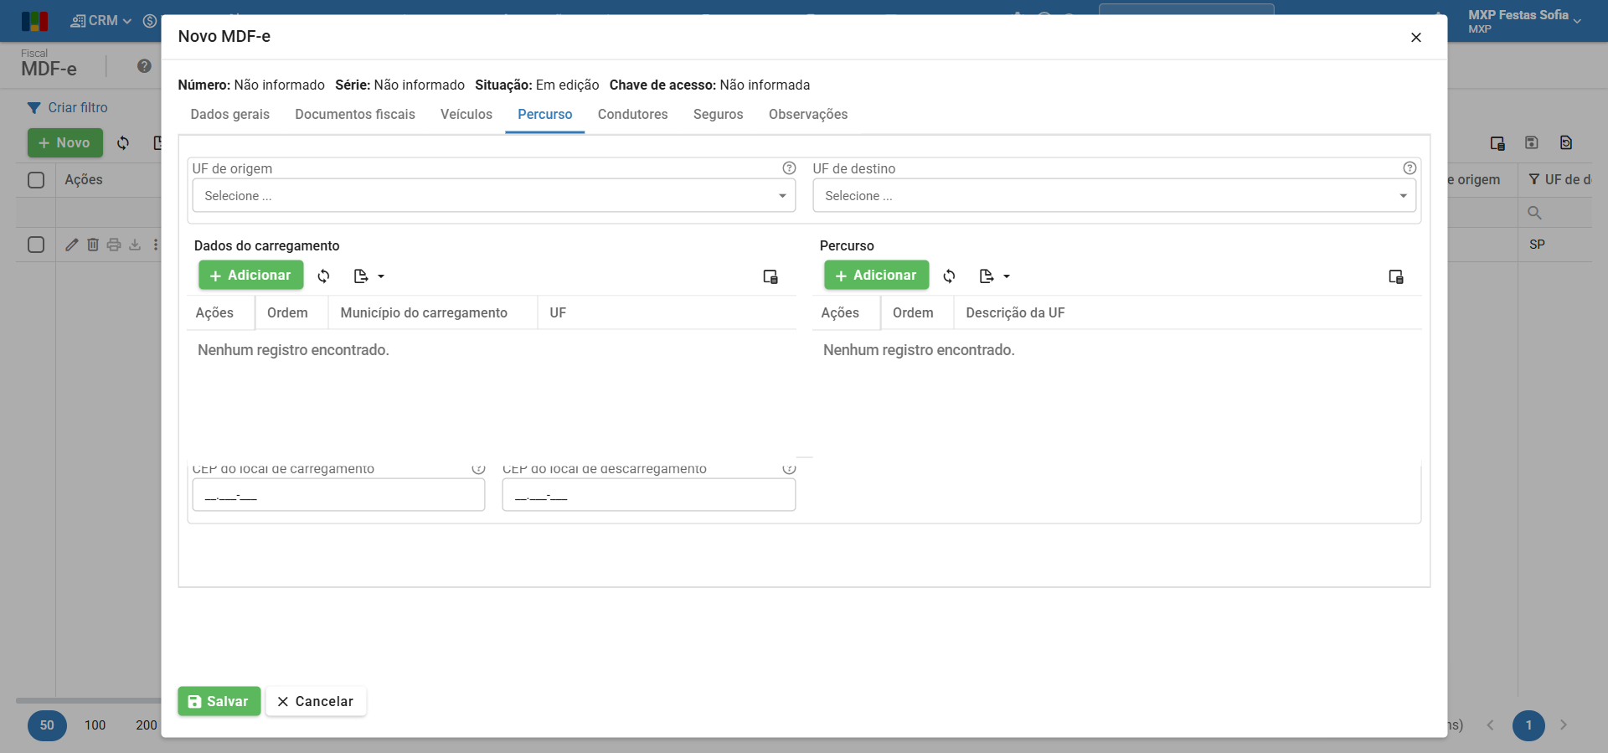Viewport: 1608px width, 753px height.
Task: Select page 1 in the pagination
Action: (x=1528, y=725)
